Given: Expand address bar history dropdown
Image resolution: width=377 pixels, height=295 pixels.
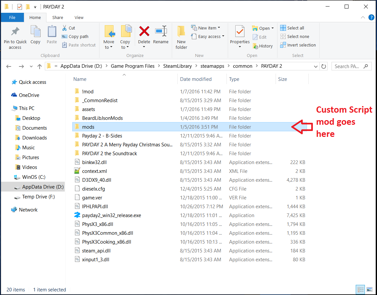Looking at the screenshot, I should coord(316,67).
